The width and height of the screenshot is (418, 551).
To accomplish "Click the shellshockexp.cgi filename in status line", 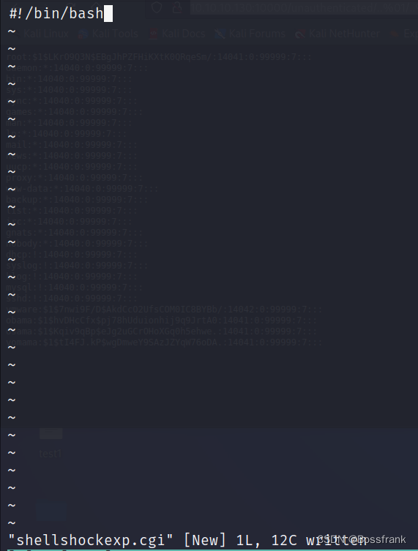I will [x=90, y=540].
